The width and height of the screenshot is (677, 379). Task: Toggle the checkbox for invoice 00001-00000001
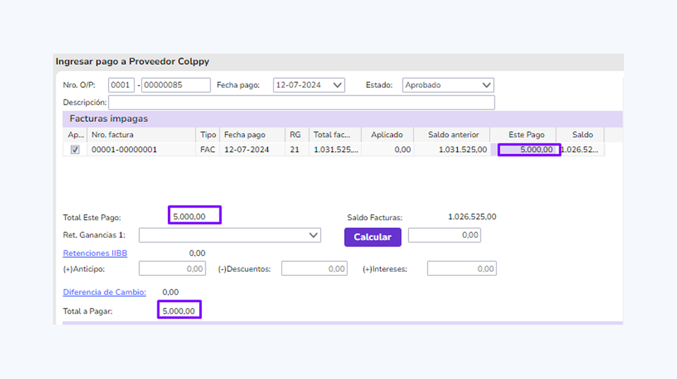75,150
